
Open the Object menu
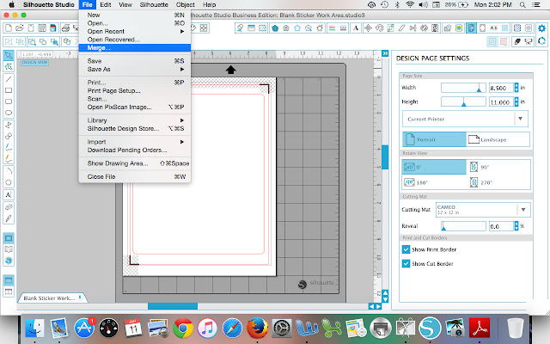click(186, 4)
